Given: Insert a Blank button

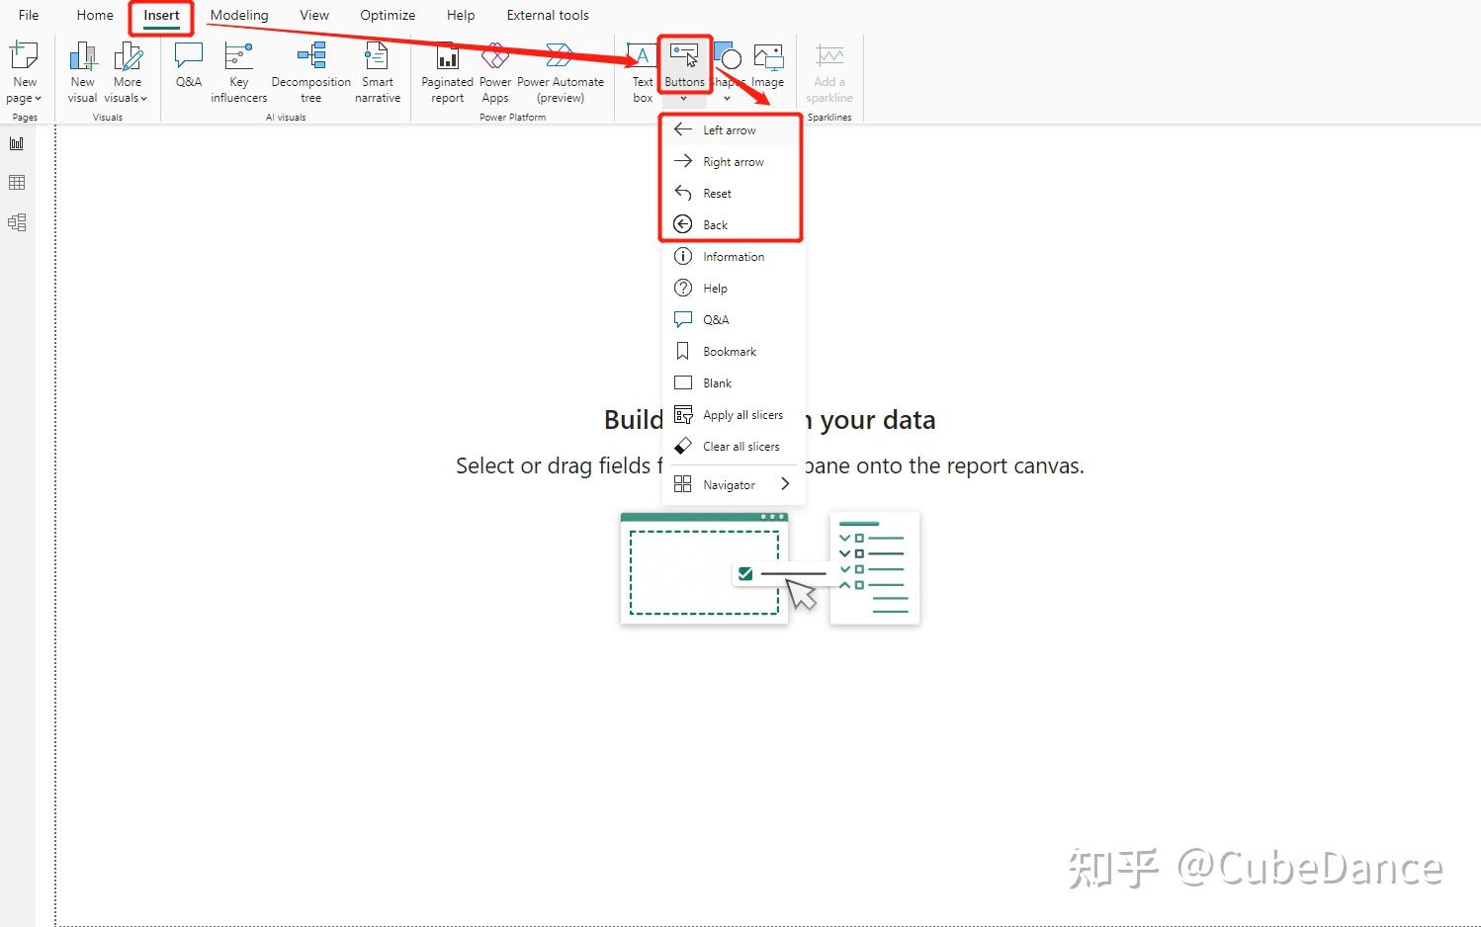Looking at the screenshot, I should click(718, 382).
